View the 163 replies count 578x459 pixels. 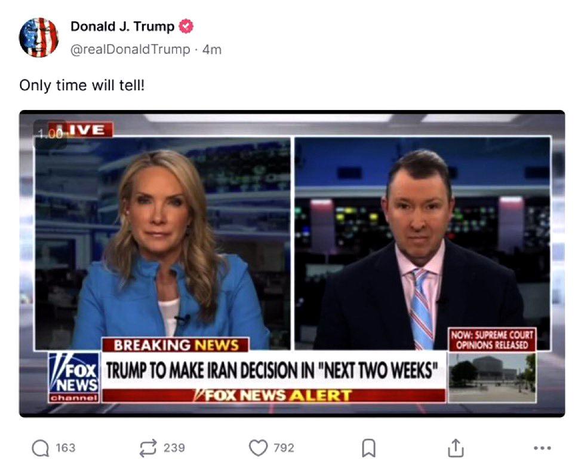coord(66,448)
